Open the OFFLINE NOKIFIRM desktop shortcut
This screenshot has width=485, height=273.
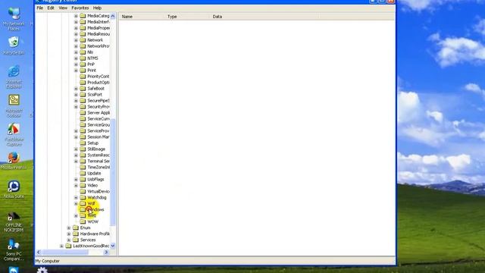(x=14, y=221)
